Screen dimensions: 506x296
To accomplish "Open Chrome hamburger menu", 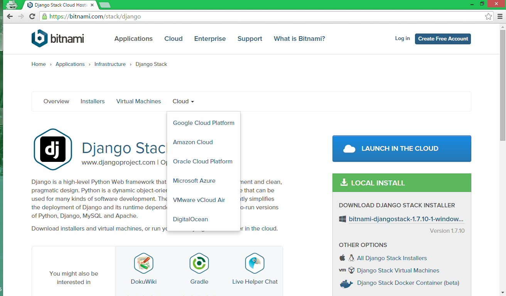I will click(500, 17).
